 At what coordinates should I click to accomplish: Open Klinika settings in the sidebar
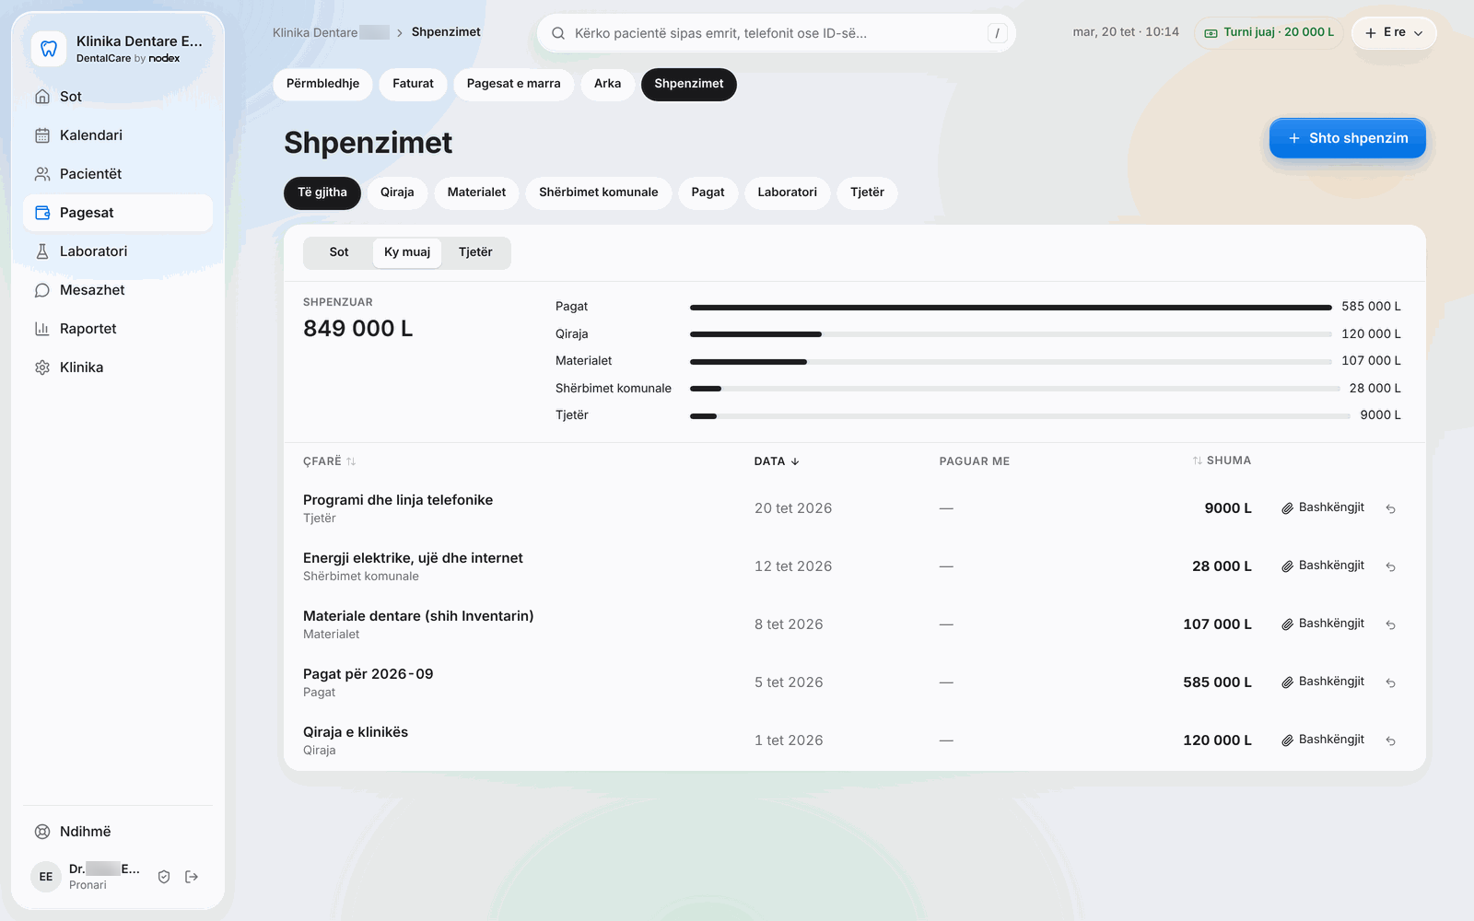coord(118,367)
